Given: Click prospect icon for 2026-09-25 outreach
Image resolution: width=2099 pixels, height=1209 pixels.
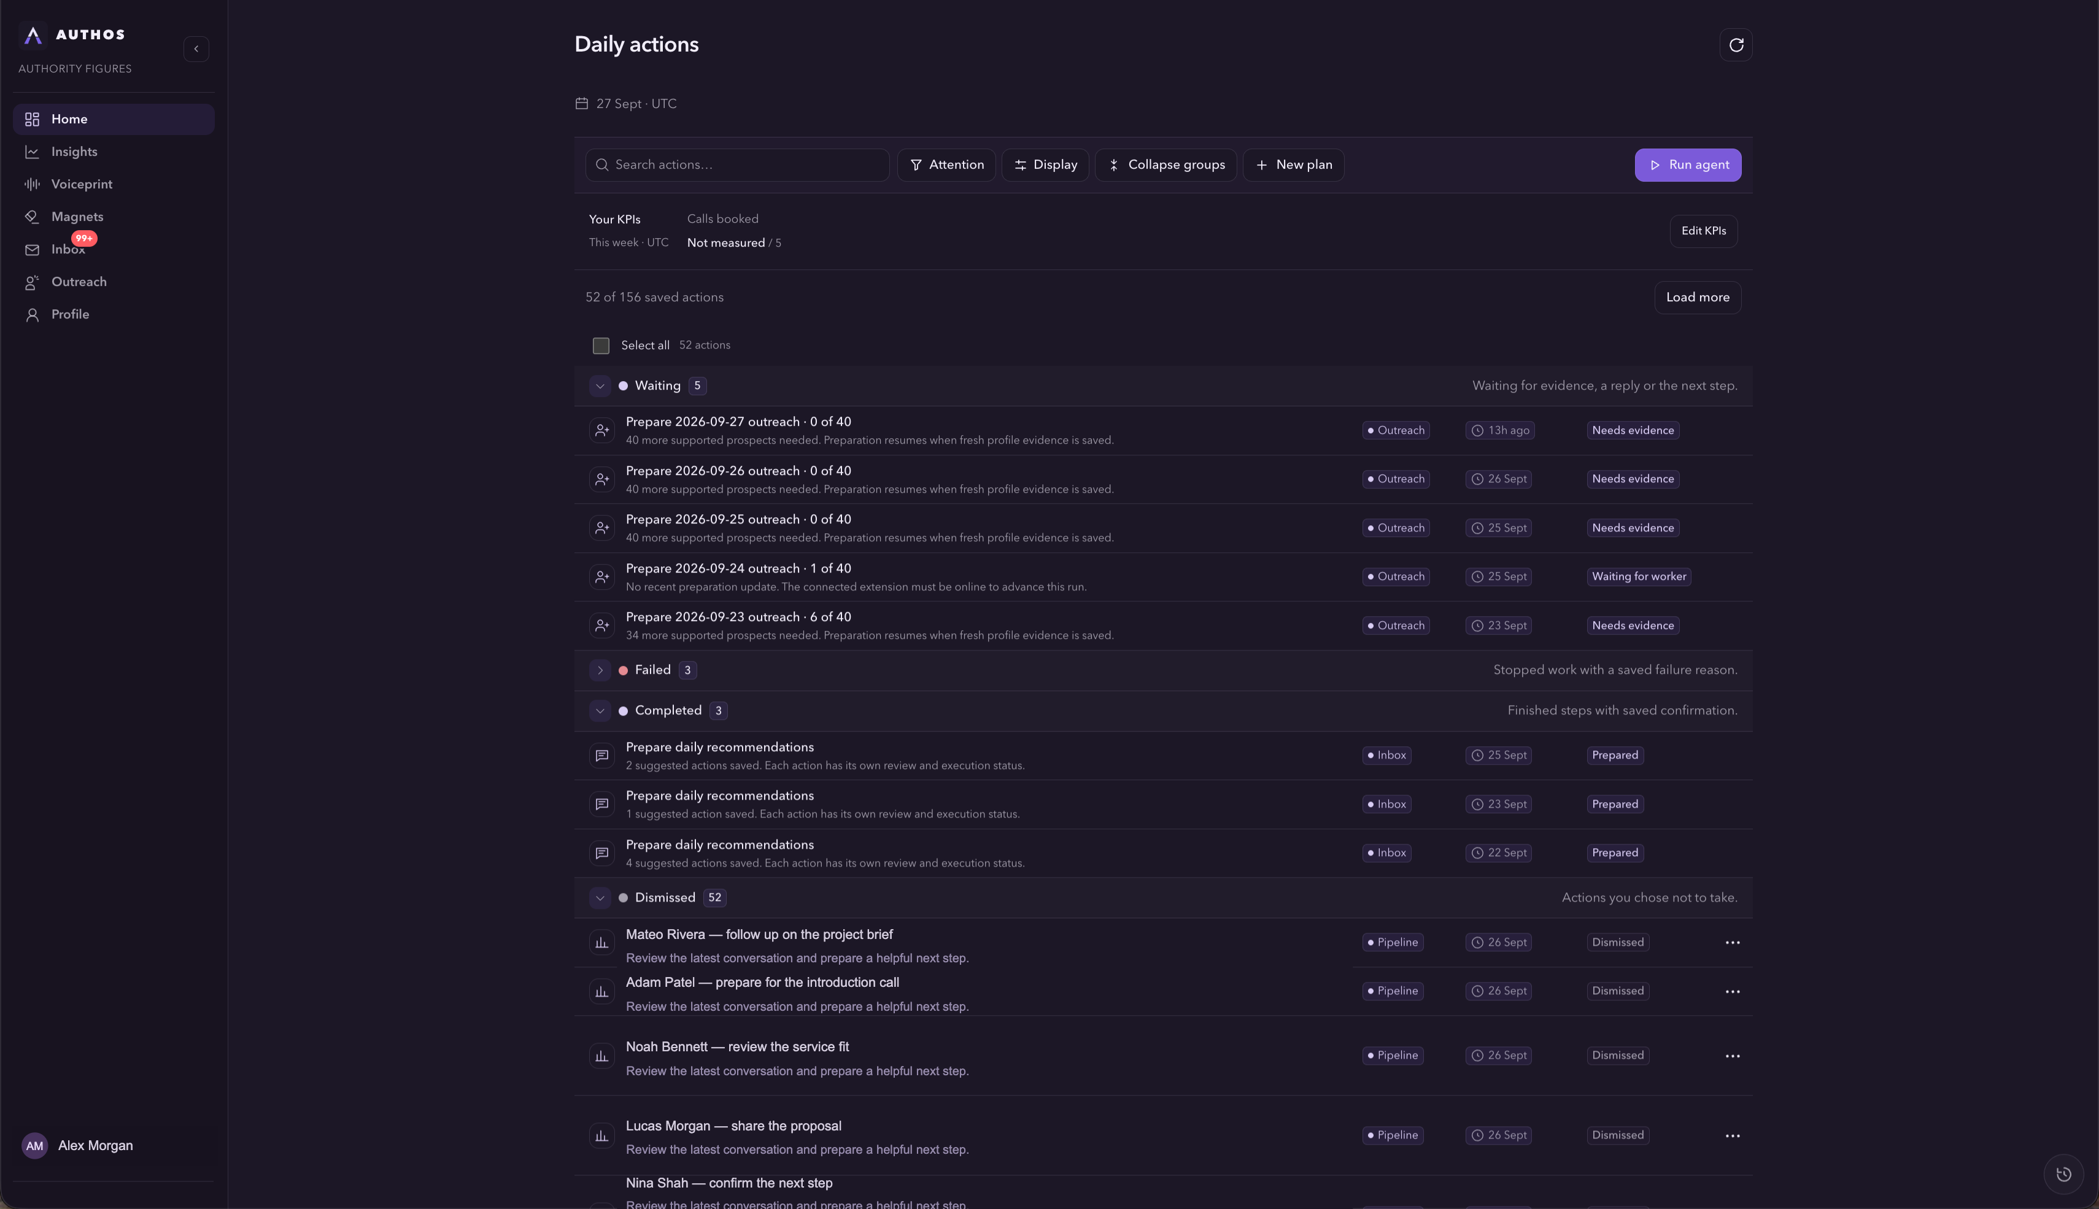Looking at the screenshot, I should (602, 528).
